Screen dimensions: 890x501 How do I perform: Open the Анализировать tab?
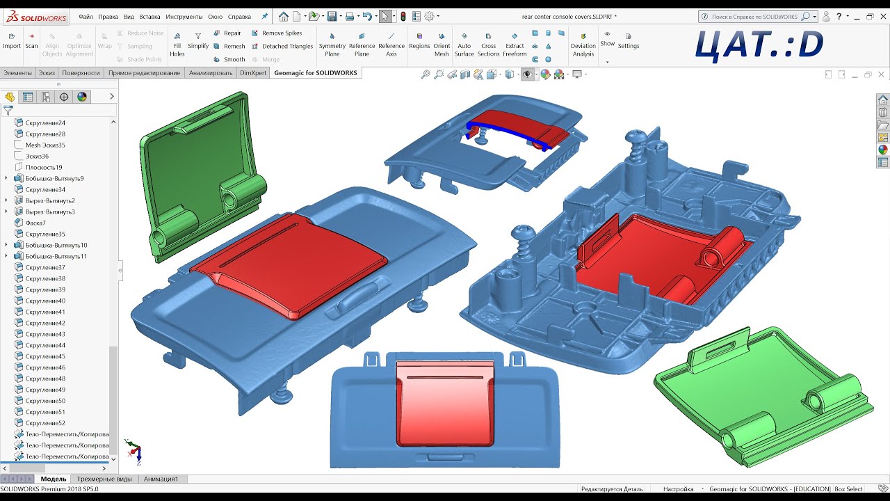click(x=211, y=72)
